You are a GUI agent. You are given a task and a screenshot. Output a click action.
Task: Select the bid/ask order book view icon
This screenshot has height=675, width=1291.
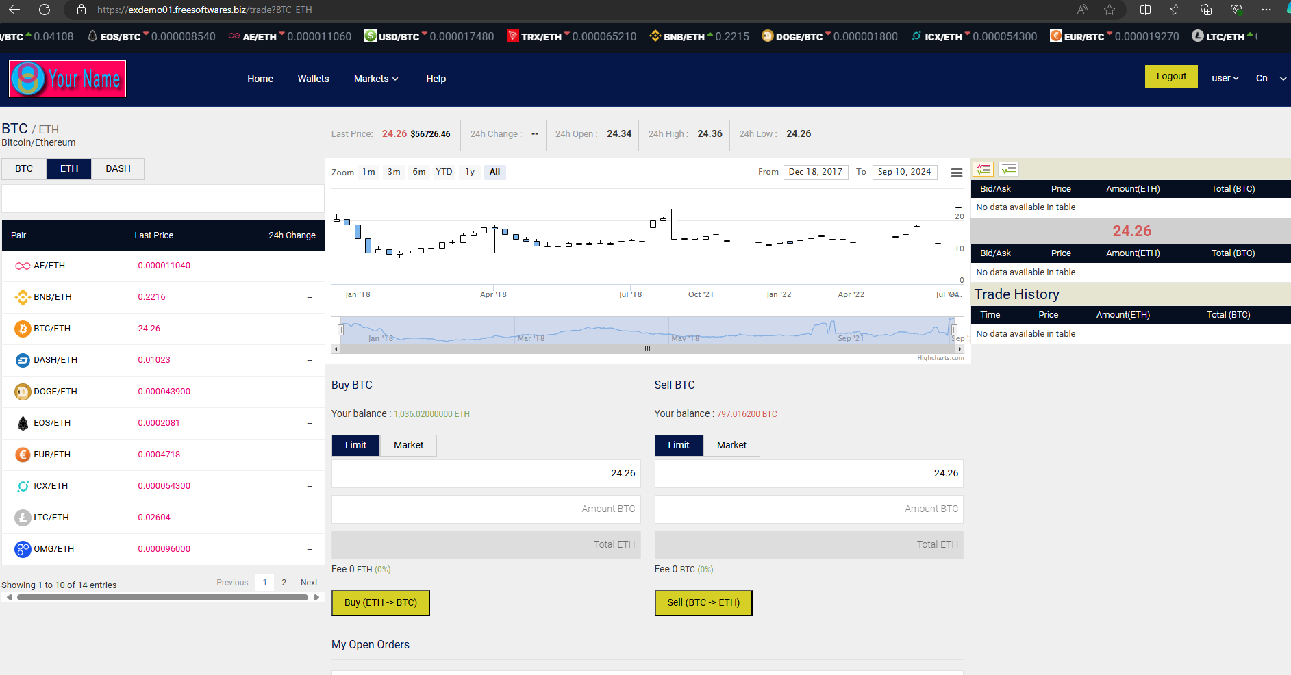pos(983,168)
